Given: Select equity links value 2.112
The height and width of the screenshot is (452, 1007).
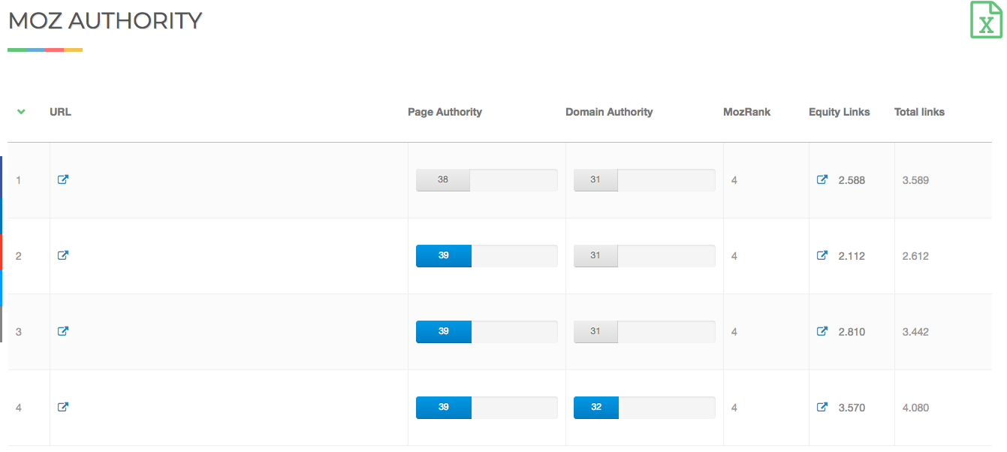Looking at the screenshot, I should click(852, 256).
